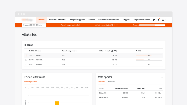This screenshot has height=105, width=187.
Task: Click Nyitott pozíció row label
Action: pyautogui.click(x=104, y=97)
